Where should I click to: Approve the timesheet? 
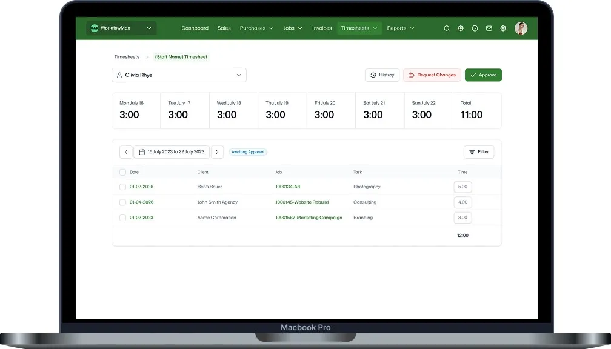coord(483,75)
